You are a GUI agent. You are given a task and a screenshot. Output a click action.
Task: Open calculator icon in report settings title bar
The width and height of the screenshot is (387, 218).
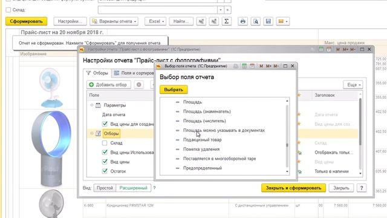(x=321, y=50)
